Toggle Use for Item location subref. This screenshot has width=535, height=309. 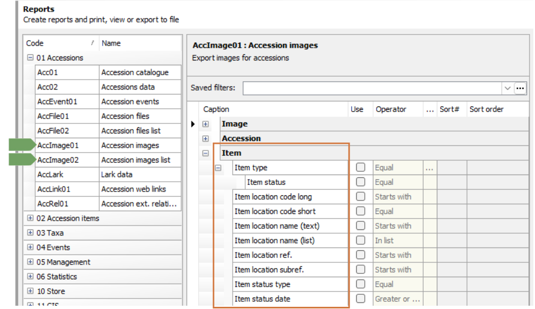(x=361, y=269)
